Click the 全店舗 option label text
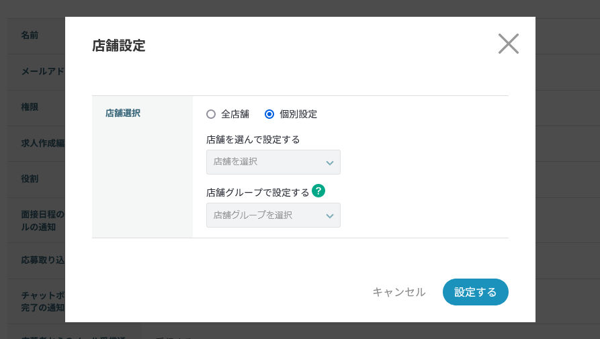The height and width of the screenshot is (339, 600). 234,114
